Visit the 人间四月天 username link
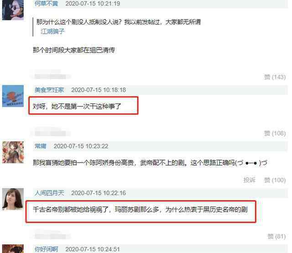Image resolution: width=292 pixels, height=253 pixels. pyautogui.click(x=49, y=193)
